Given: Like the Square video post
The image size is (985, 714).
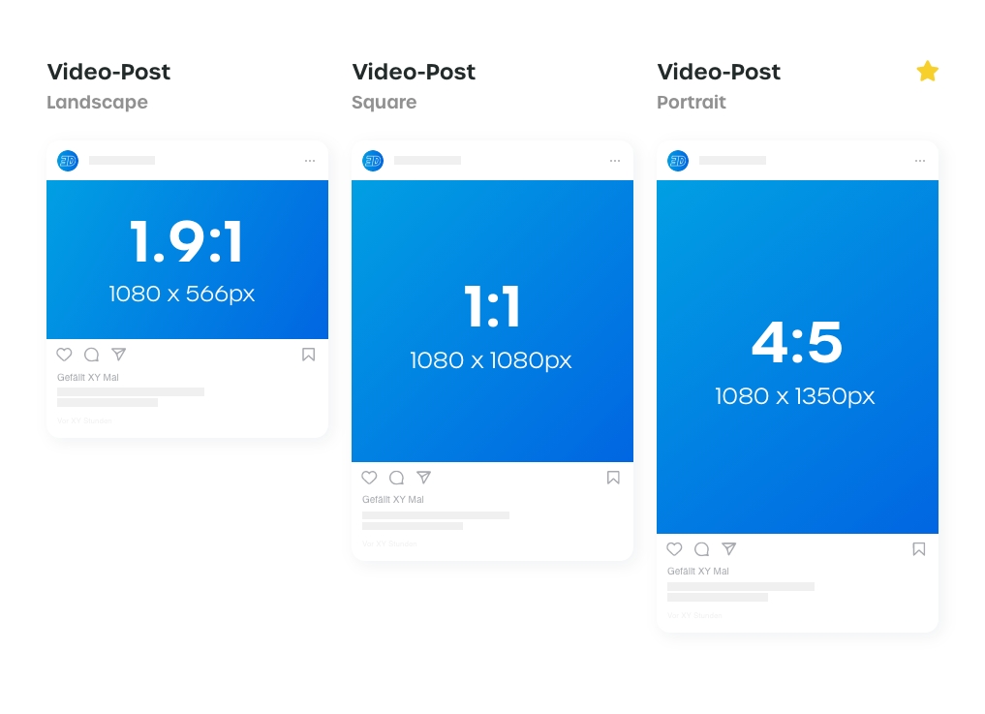Looking at the screenshot, I should click(369, 478).
